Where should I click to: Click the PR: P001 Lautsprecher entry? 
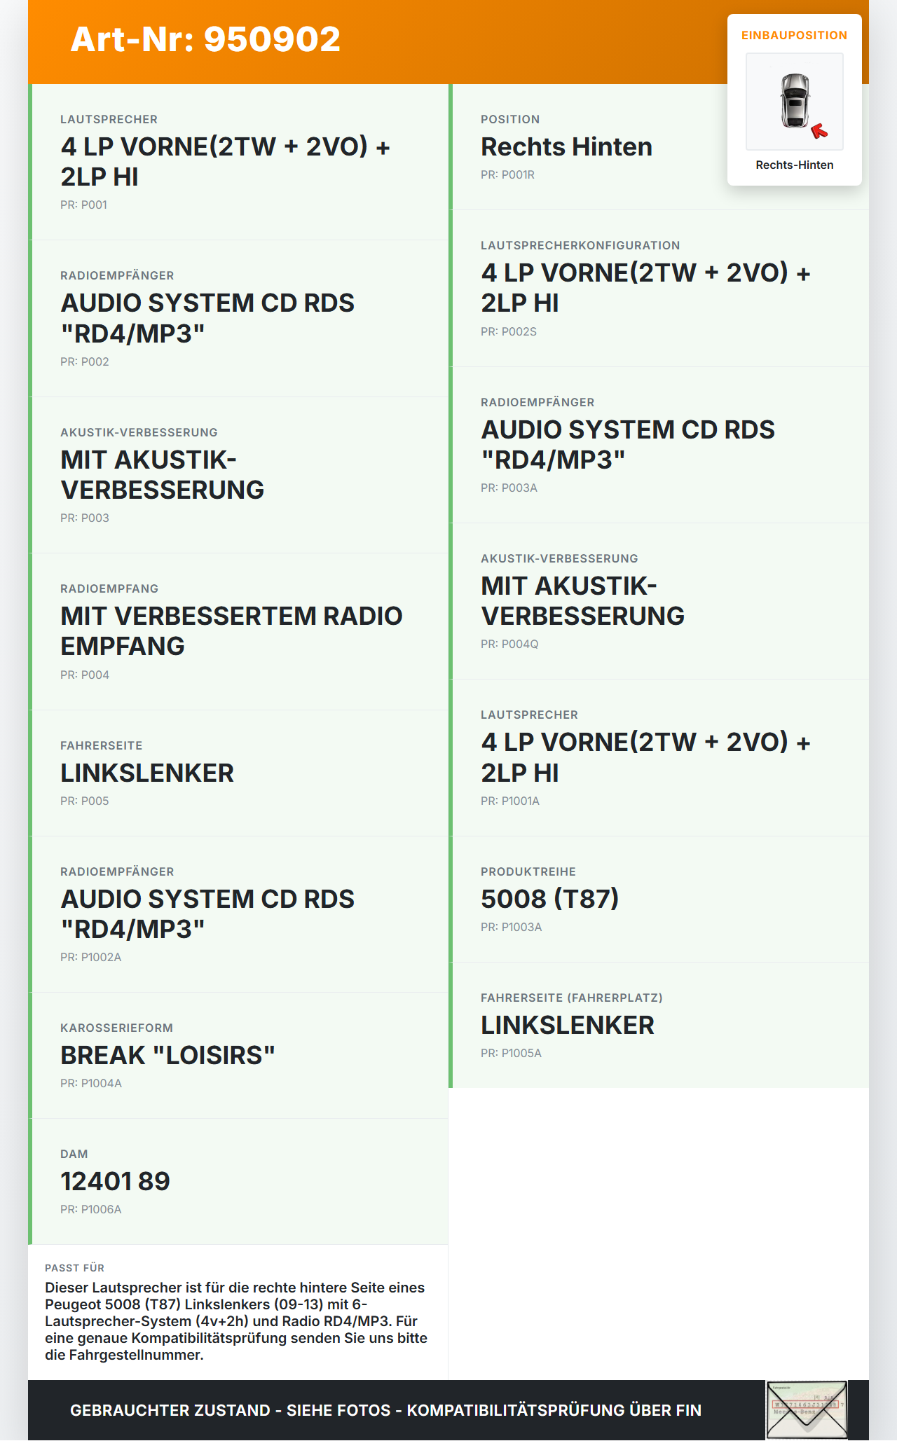(x=238, y=162)
